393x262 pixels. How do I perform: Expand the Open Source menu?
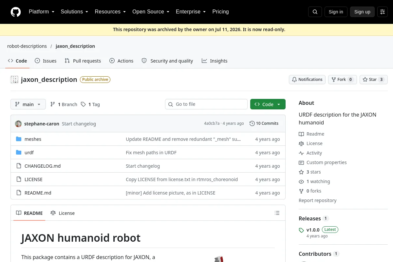coord(151,12)
